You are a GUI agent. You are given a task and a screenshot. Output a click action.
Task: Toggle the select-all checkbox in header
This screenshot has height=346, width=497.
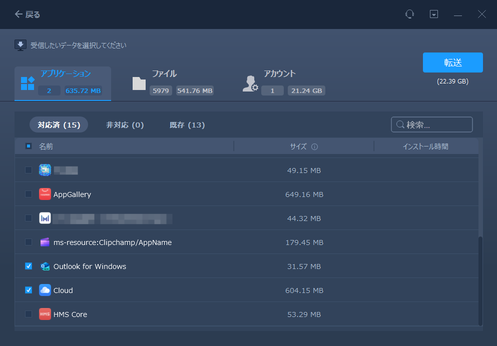pos(29,146)
